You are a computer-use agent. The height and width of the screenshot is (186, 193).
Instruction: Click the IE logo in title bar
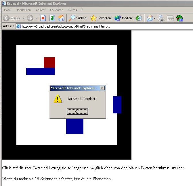[x=4, y=3]
